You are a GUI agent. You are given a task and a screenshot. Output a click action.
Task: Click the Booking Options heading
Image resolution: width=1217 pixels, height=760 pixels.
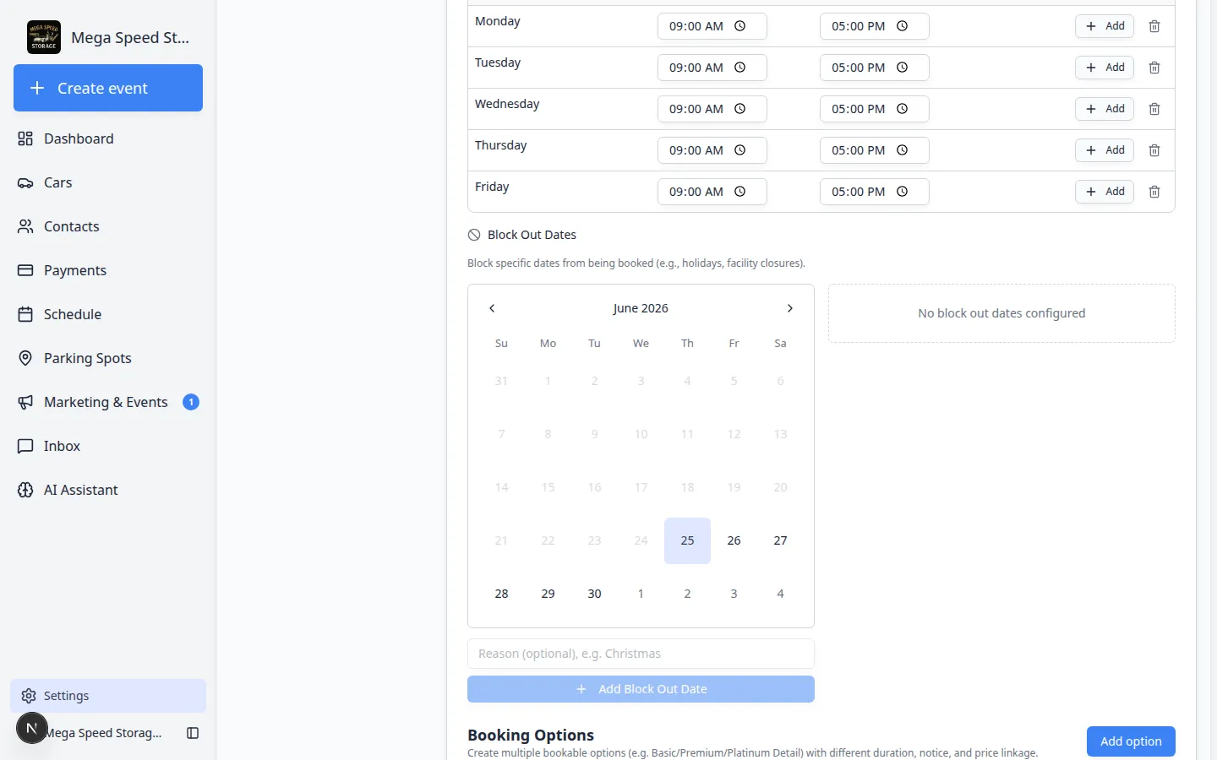(531, 735)
